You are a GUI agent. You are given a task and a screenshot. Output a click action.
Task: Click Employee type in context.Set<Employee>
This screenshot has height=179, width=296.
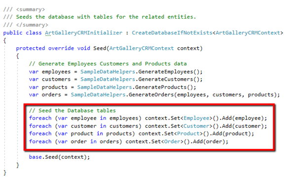pos(196,118)
